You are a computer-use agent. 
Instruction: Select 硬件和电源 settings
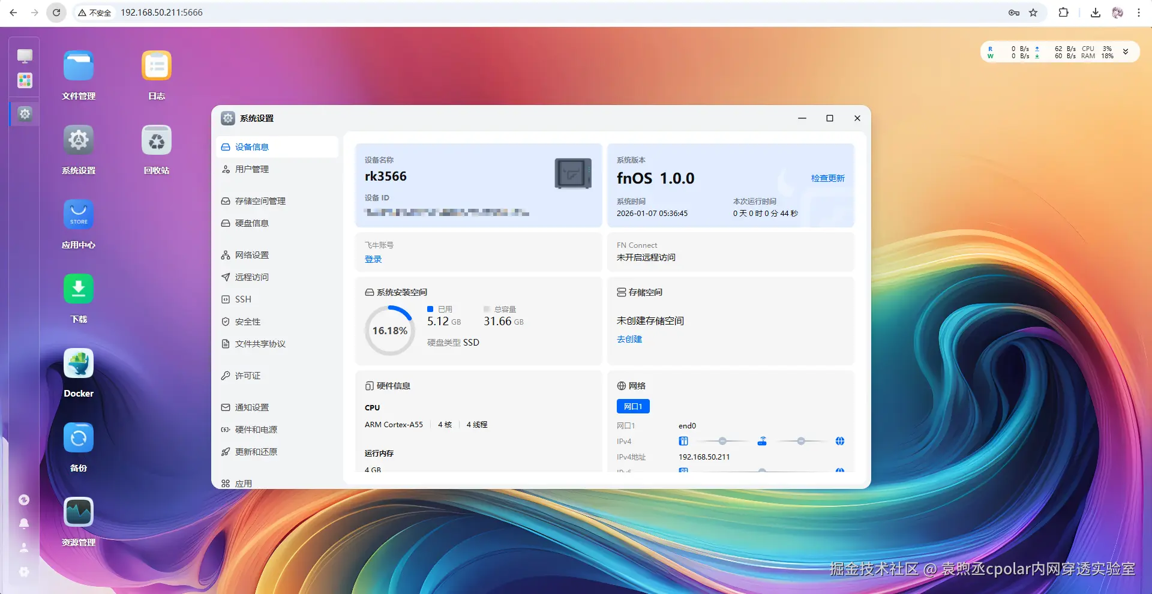pos(277,430)
